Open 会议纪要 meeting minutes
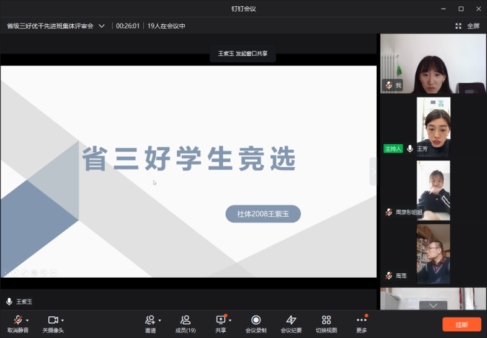The image size is (487, 338). (x=291, y=323)
